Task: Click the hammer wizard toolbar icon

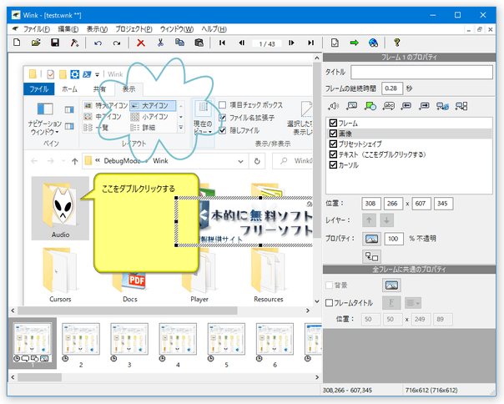Action: 74,43
